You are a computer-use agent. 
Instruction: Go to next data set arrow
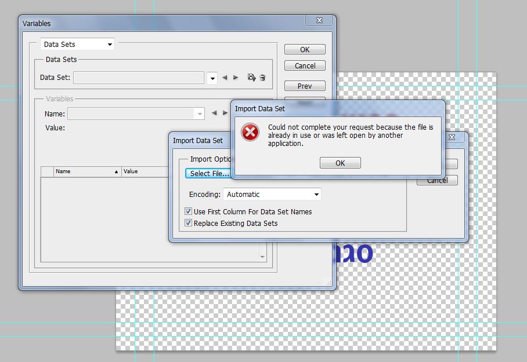click(x=236, y=78)
